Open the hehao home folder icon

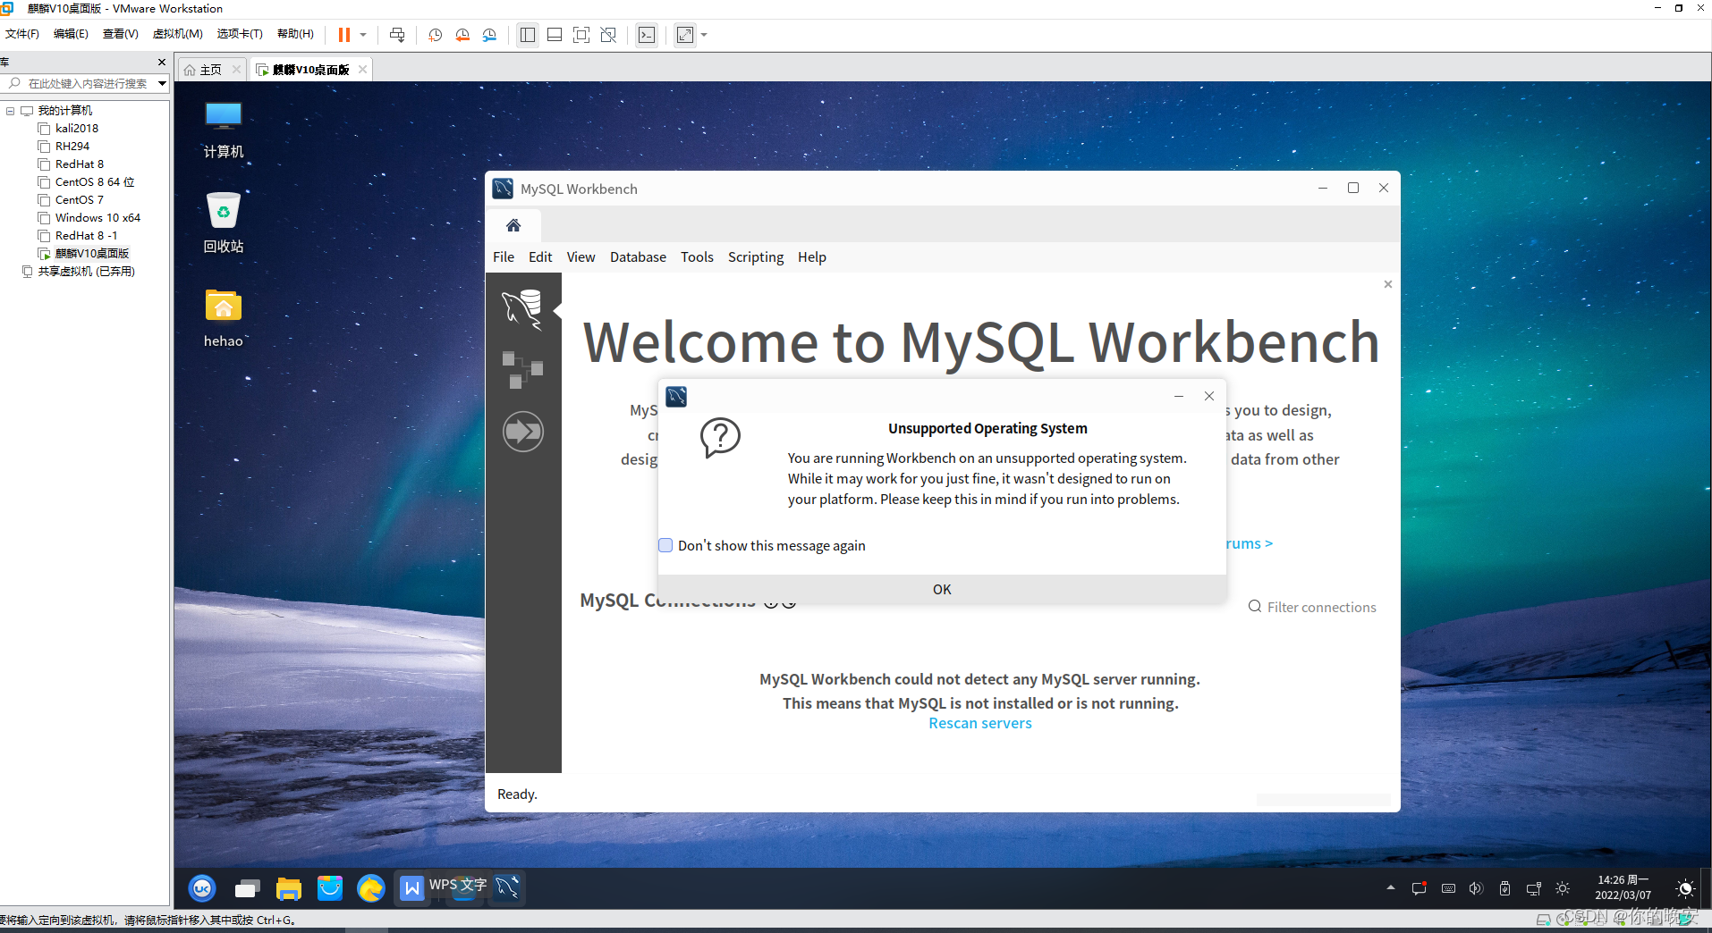[x=224, y=318]
